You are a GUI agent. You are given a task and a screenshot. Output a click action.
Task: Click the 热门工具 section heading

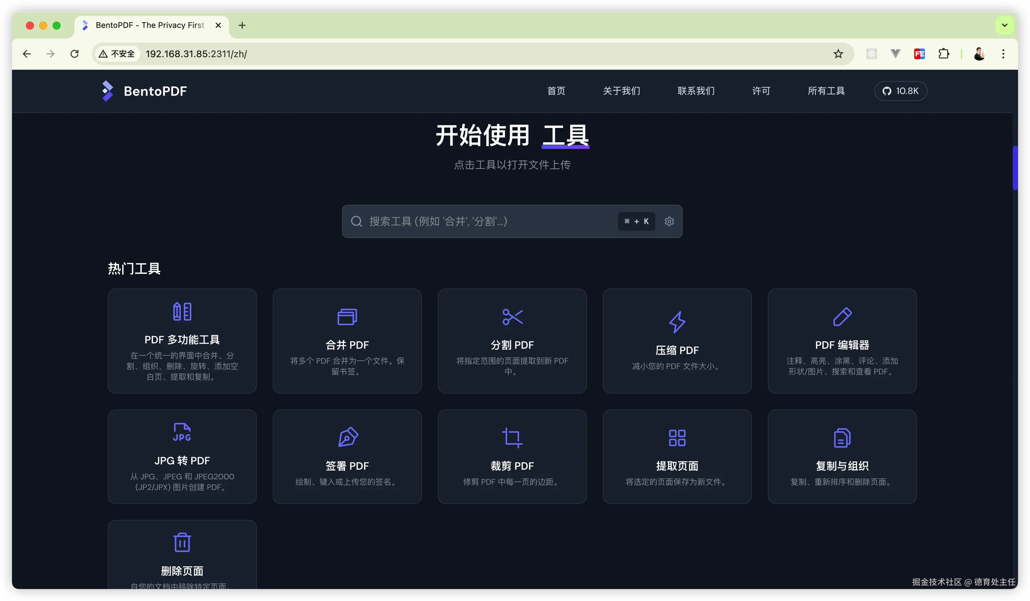[x=134, y=269]
